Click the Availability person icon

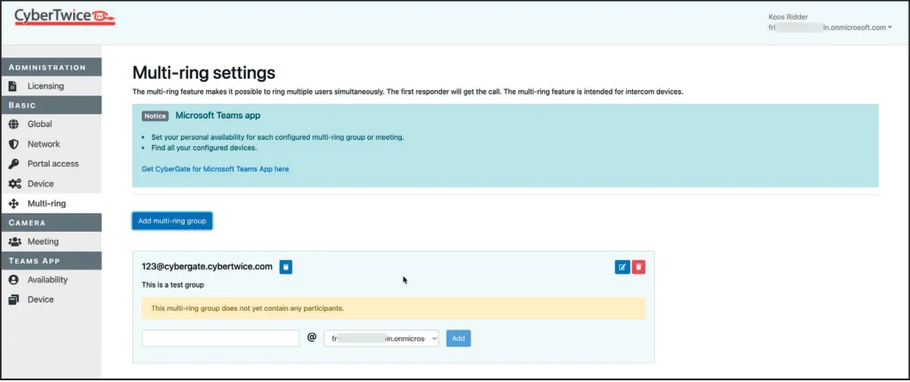coord(14,280)
